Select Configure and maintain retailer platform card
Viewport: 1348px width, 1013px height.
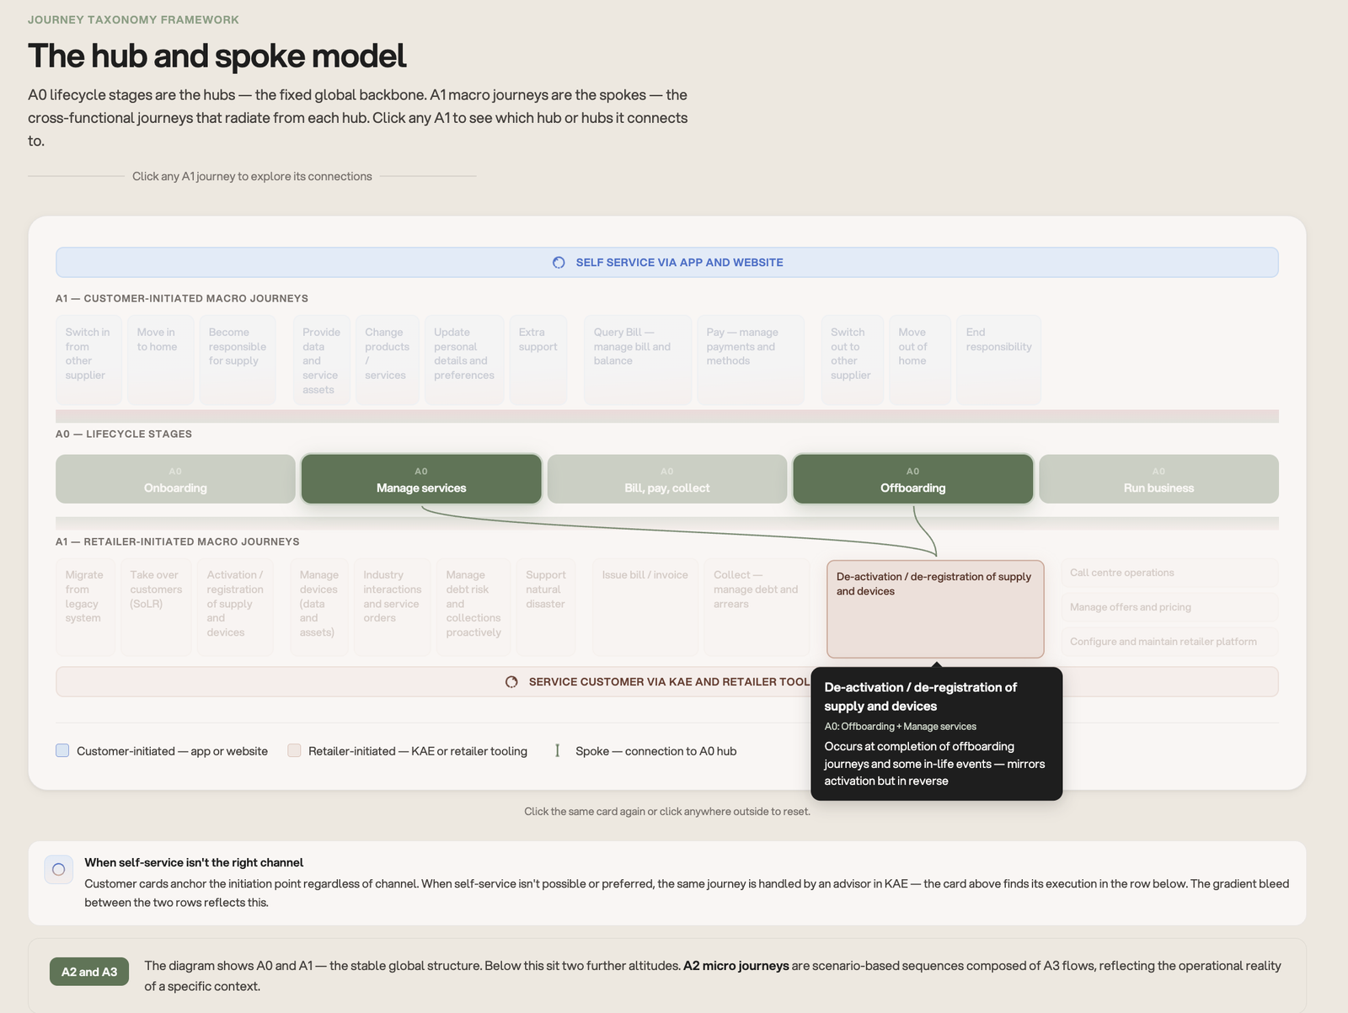coord(1169,642)
